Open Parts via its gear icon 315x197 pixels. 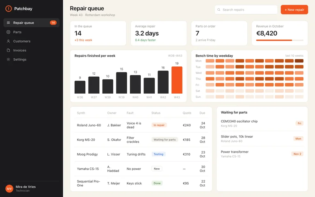coord(8,32)
